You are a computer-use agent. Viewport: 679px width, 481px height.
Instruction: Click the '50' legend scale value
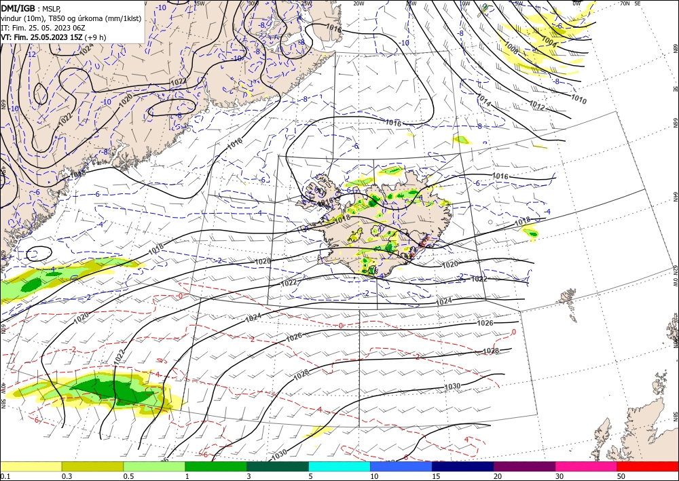click(621, 476)
